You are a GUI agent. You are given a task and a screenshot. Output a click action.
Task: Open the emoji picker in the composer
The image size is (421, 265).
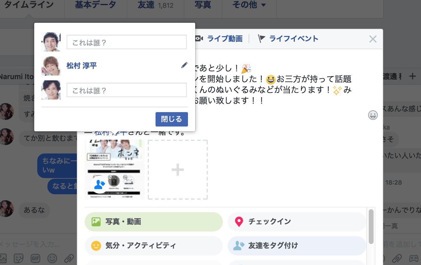373,115
